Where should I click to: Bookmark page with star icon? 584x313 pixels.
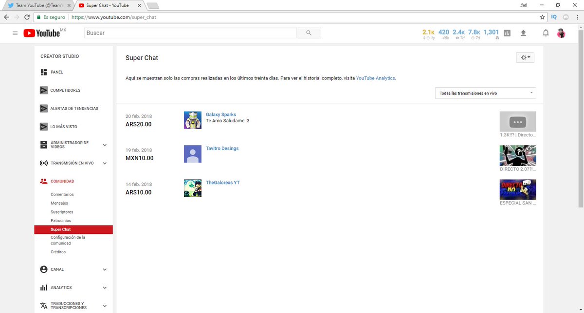click(x=543, y=16)
